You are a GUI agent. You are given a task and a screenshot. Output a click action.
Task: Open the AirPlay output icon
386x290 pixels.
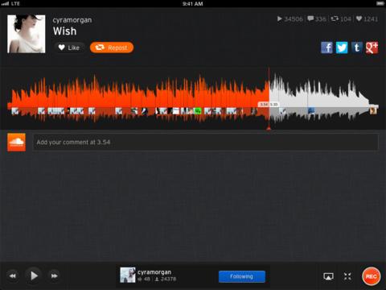[x=328, y=276]
